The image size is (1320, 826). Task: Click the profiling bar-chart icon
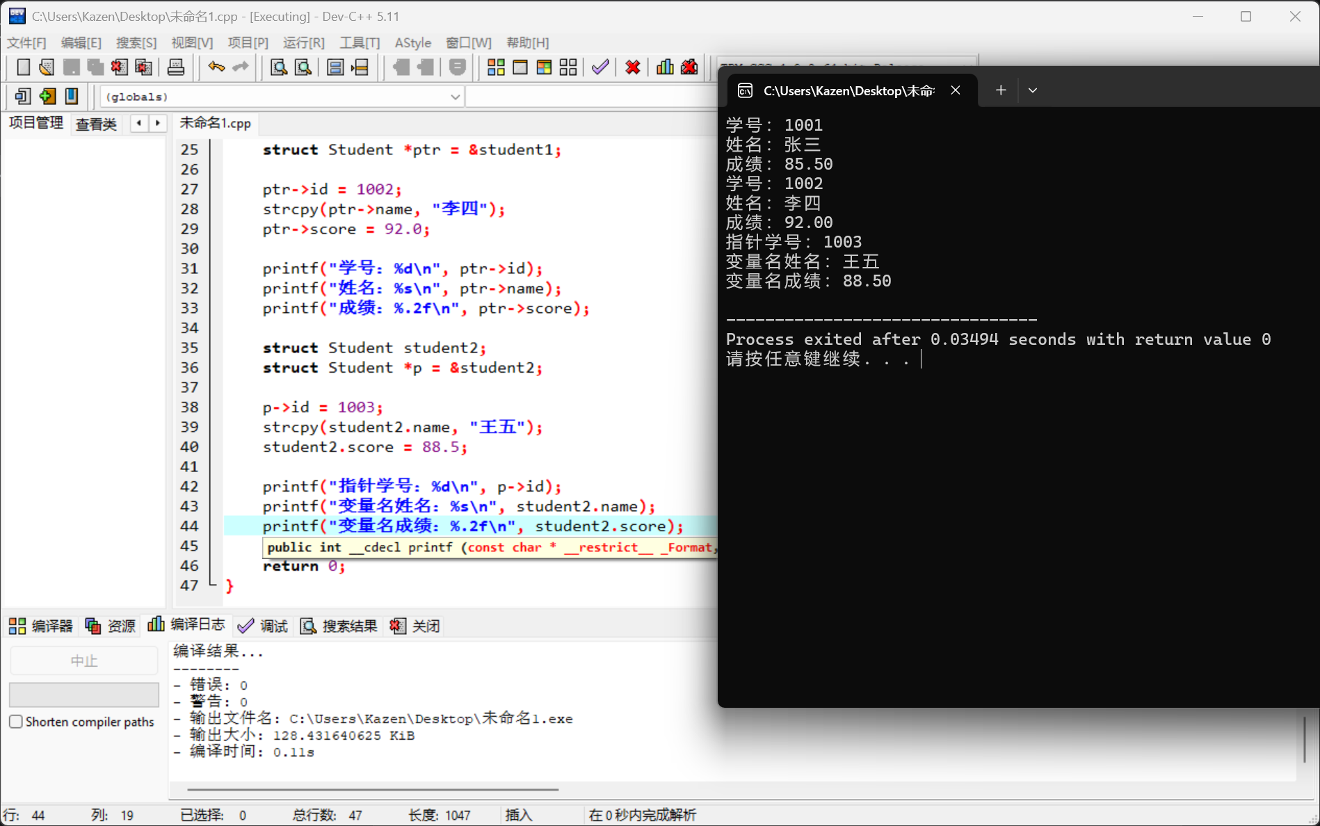(x=665, y=67)
